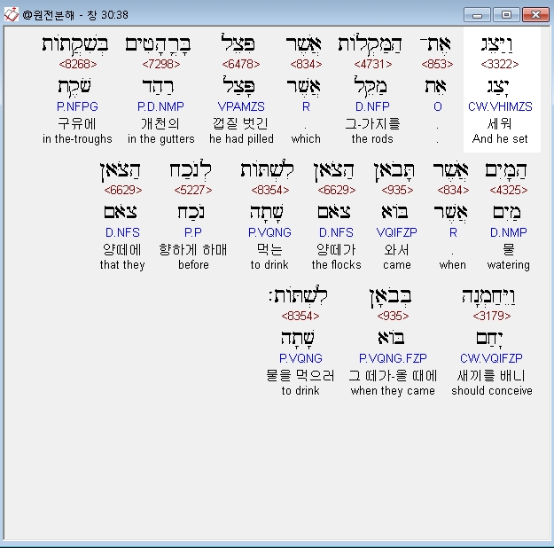Click the Hebrew word above <8268>

coord(75,45)
